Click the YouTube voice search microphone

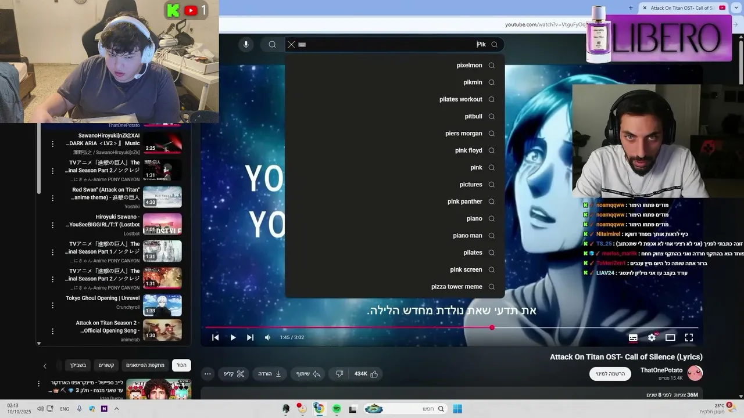[x=246, y=45]
